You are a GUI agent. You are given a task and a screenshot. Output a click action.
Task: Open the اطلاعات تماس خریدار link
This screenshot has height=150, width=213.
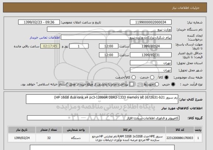45,38
